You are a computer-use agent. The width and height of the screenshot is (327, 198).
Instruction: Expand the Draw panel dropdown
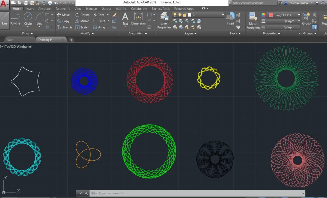(27, 34)
